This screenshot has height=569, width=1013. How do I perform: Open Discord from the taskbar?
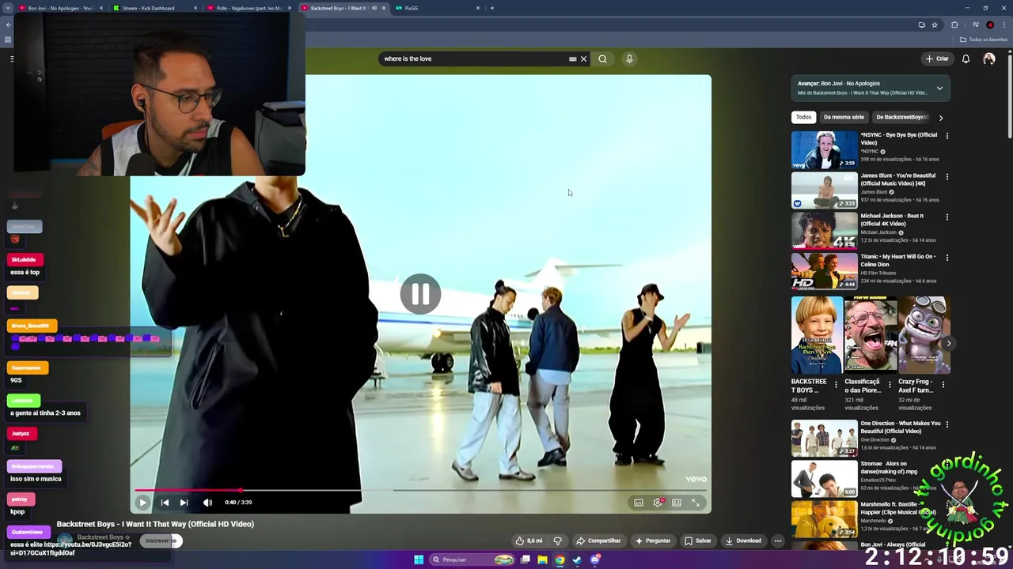595,560
